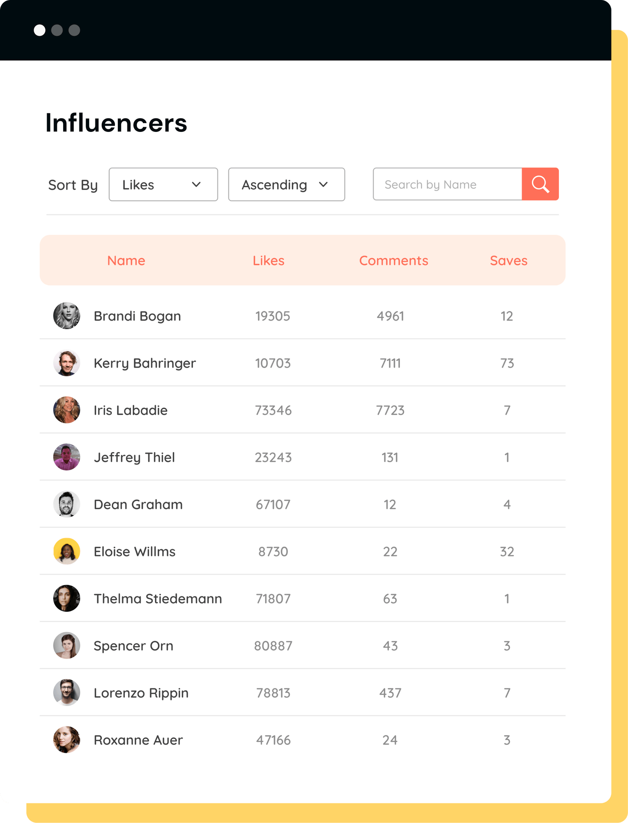Open Brandi Bogan's profile picture
Screen dimensions: 628x823
(x=66, y=316)
